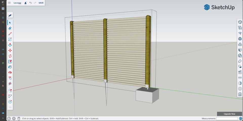This screenshot has height=121, width=243.
Task: Show more tools via three dots
Action: (x=10, y=107)
